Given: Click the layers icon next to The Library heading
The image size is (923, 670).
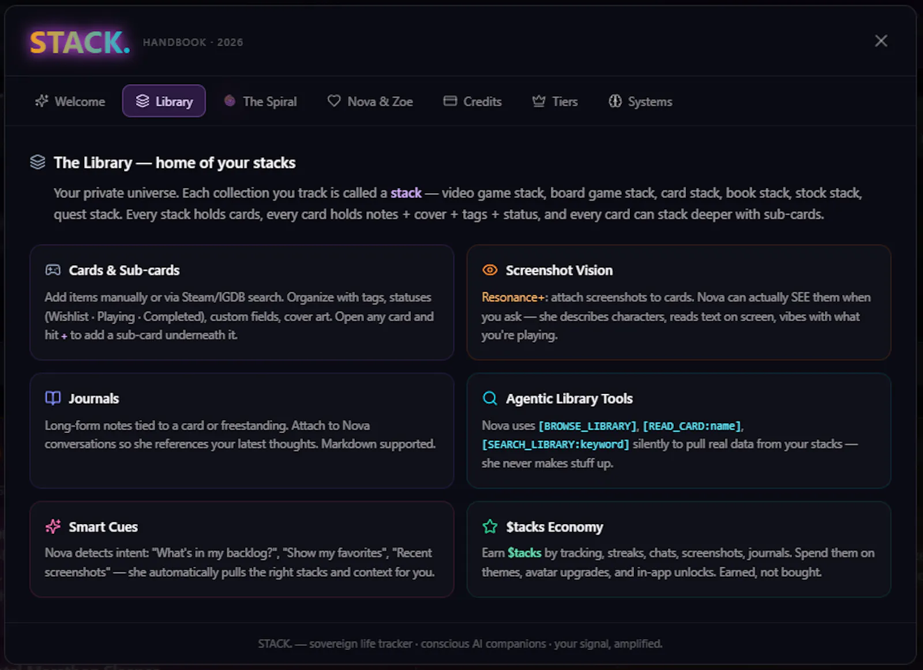Looking at the screenshot, I should pyautogui.click(x=37, y=162).
